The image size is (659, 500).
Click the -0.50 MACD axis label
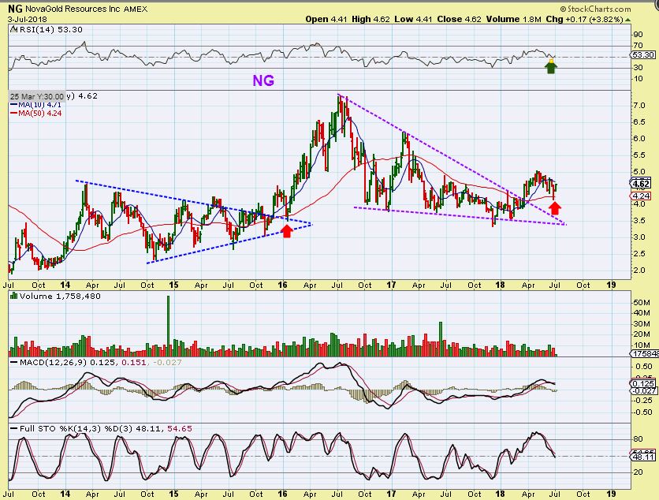642,412
